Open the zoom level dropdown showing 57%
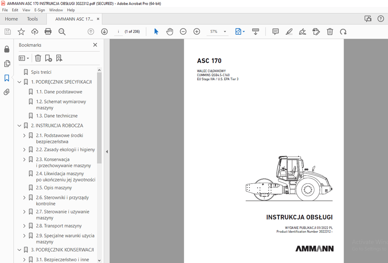388x263 pixels. (x=224, y=32)
